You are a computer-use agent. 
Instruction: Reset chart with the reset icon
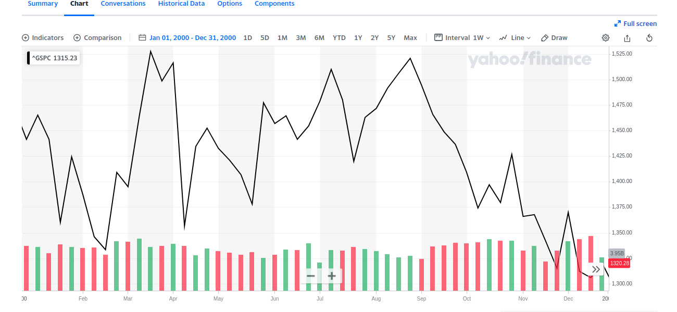649,38
